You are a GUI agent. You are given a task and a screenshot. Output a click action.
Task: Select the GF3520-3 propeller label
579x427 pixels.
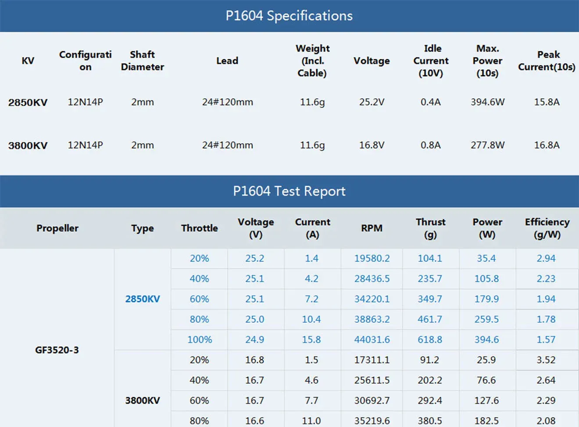point(57,350)
